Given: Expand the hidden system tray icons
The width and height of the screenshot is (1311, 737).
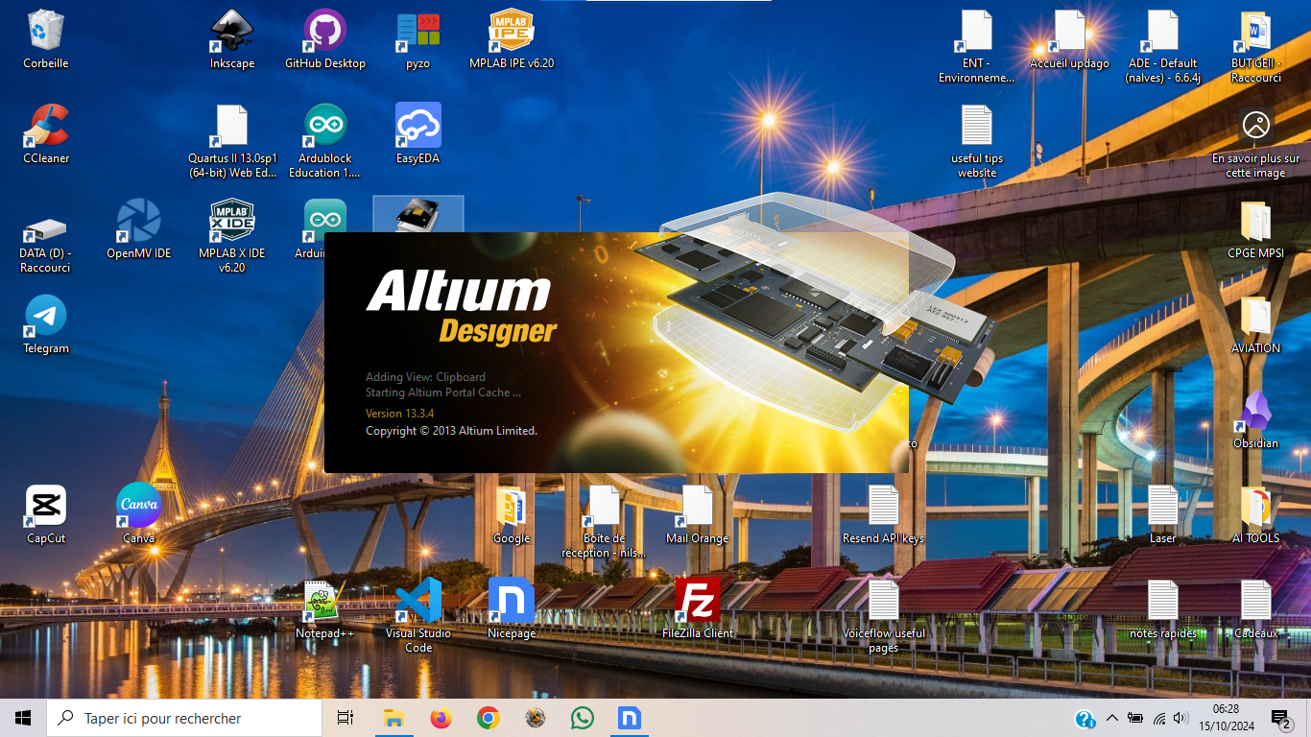Looking at the screenshot, I should click(1112, 718).
